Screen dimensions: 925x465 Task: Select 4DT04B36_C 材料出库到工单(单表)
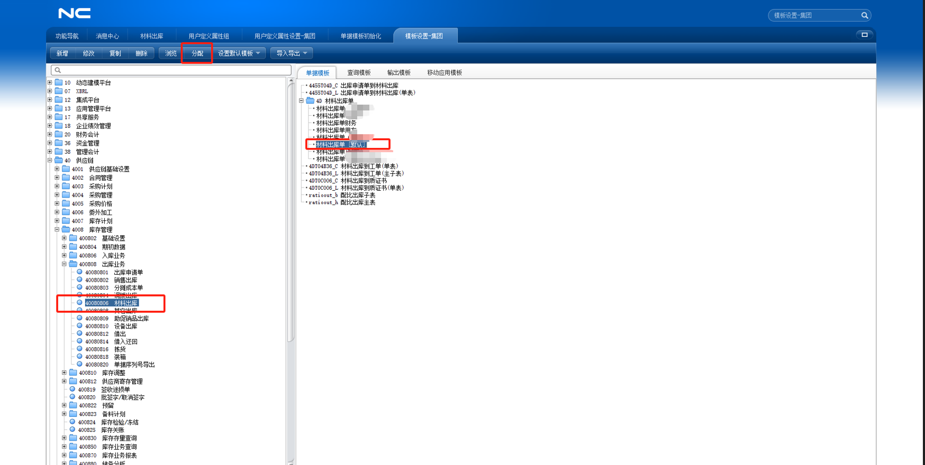pos(353,166)
